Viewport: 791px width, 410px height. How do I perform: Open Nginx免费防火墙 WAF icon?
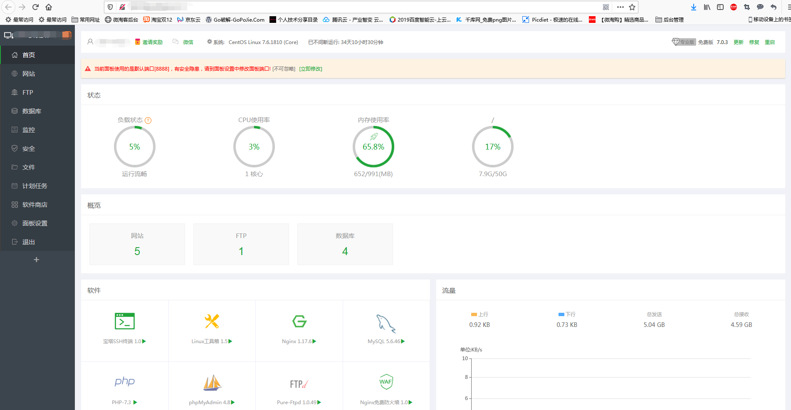386,382
